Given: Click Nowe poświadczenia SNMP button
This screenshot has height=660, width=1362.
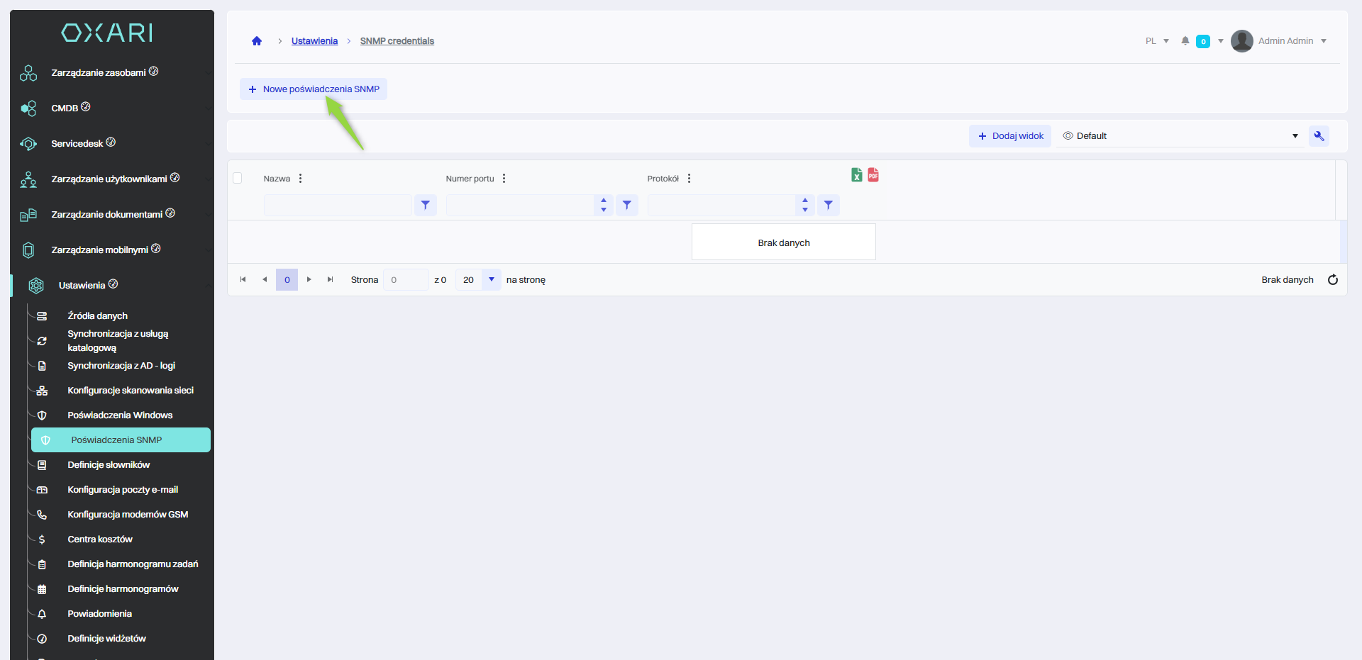Looking at the screenshot, I should click(314, 89).
